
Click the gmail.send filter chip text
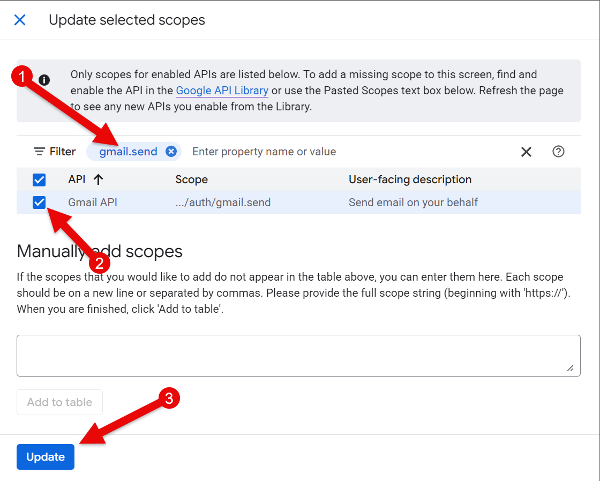[x=128, y=152]
